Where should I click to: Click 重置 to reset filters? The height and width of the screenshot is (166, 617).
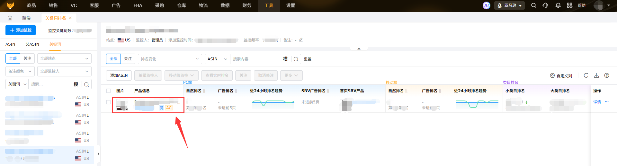pos(308,59)
